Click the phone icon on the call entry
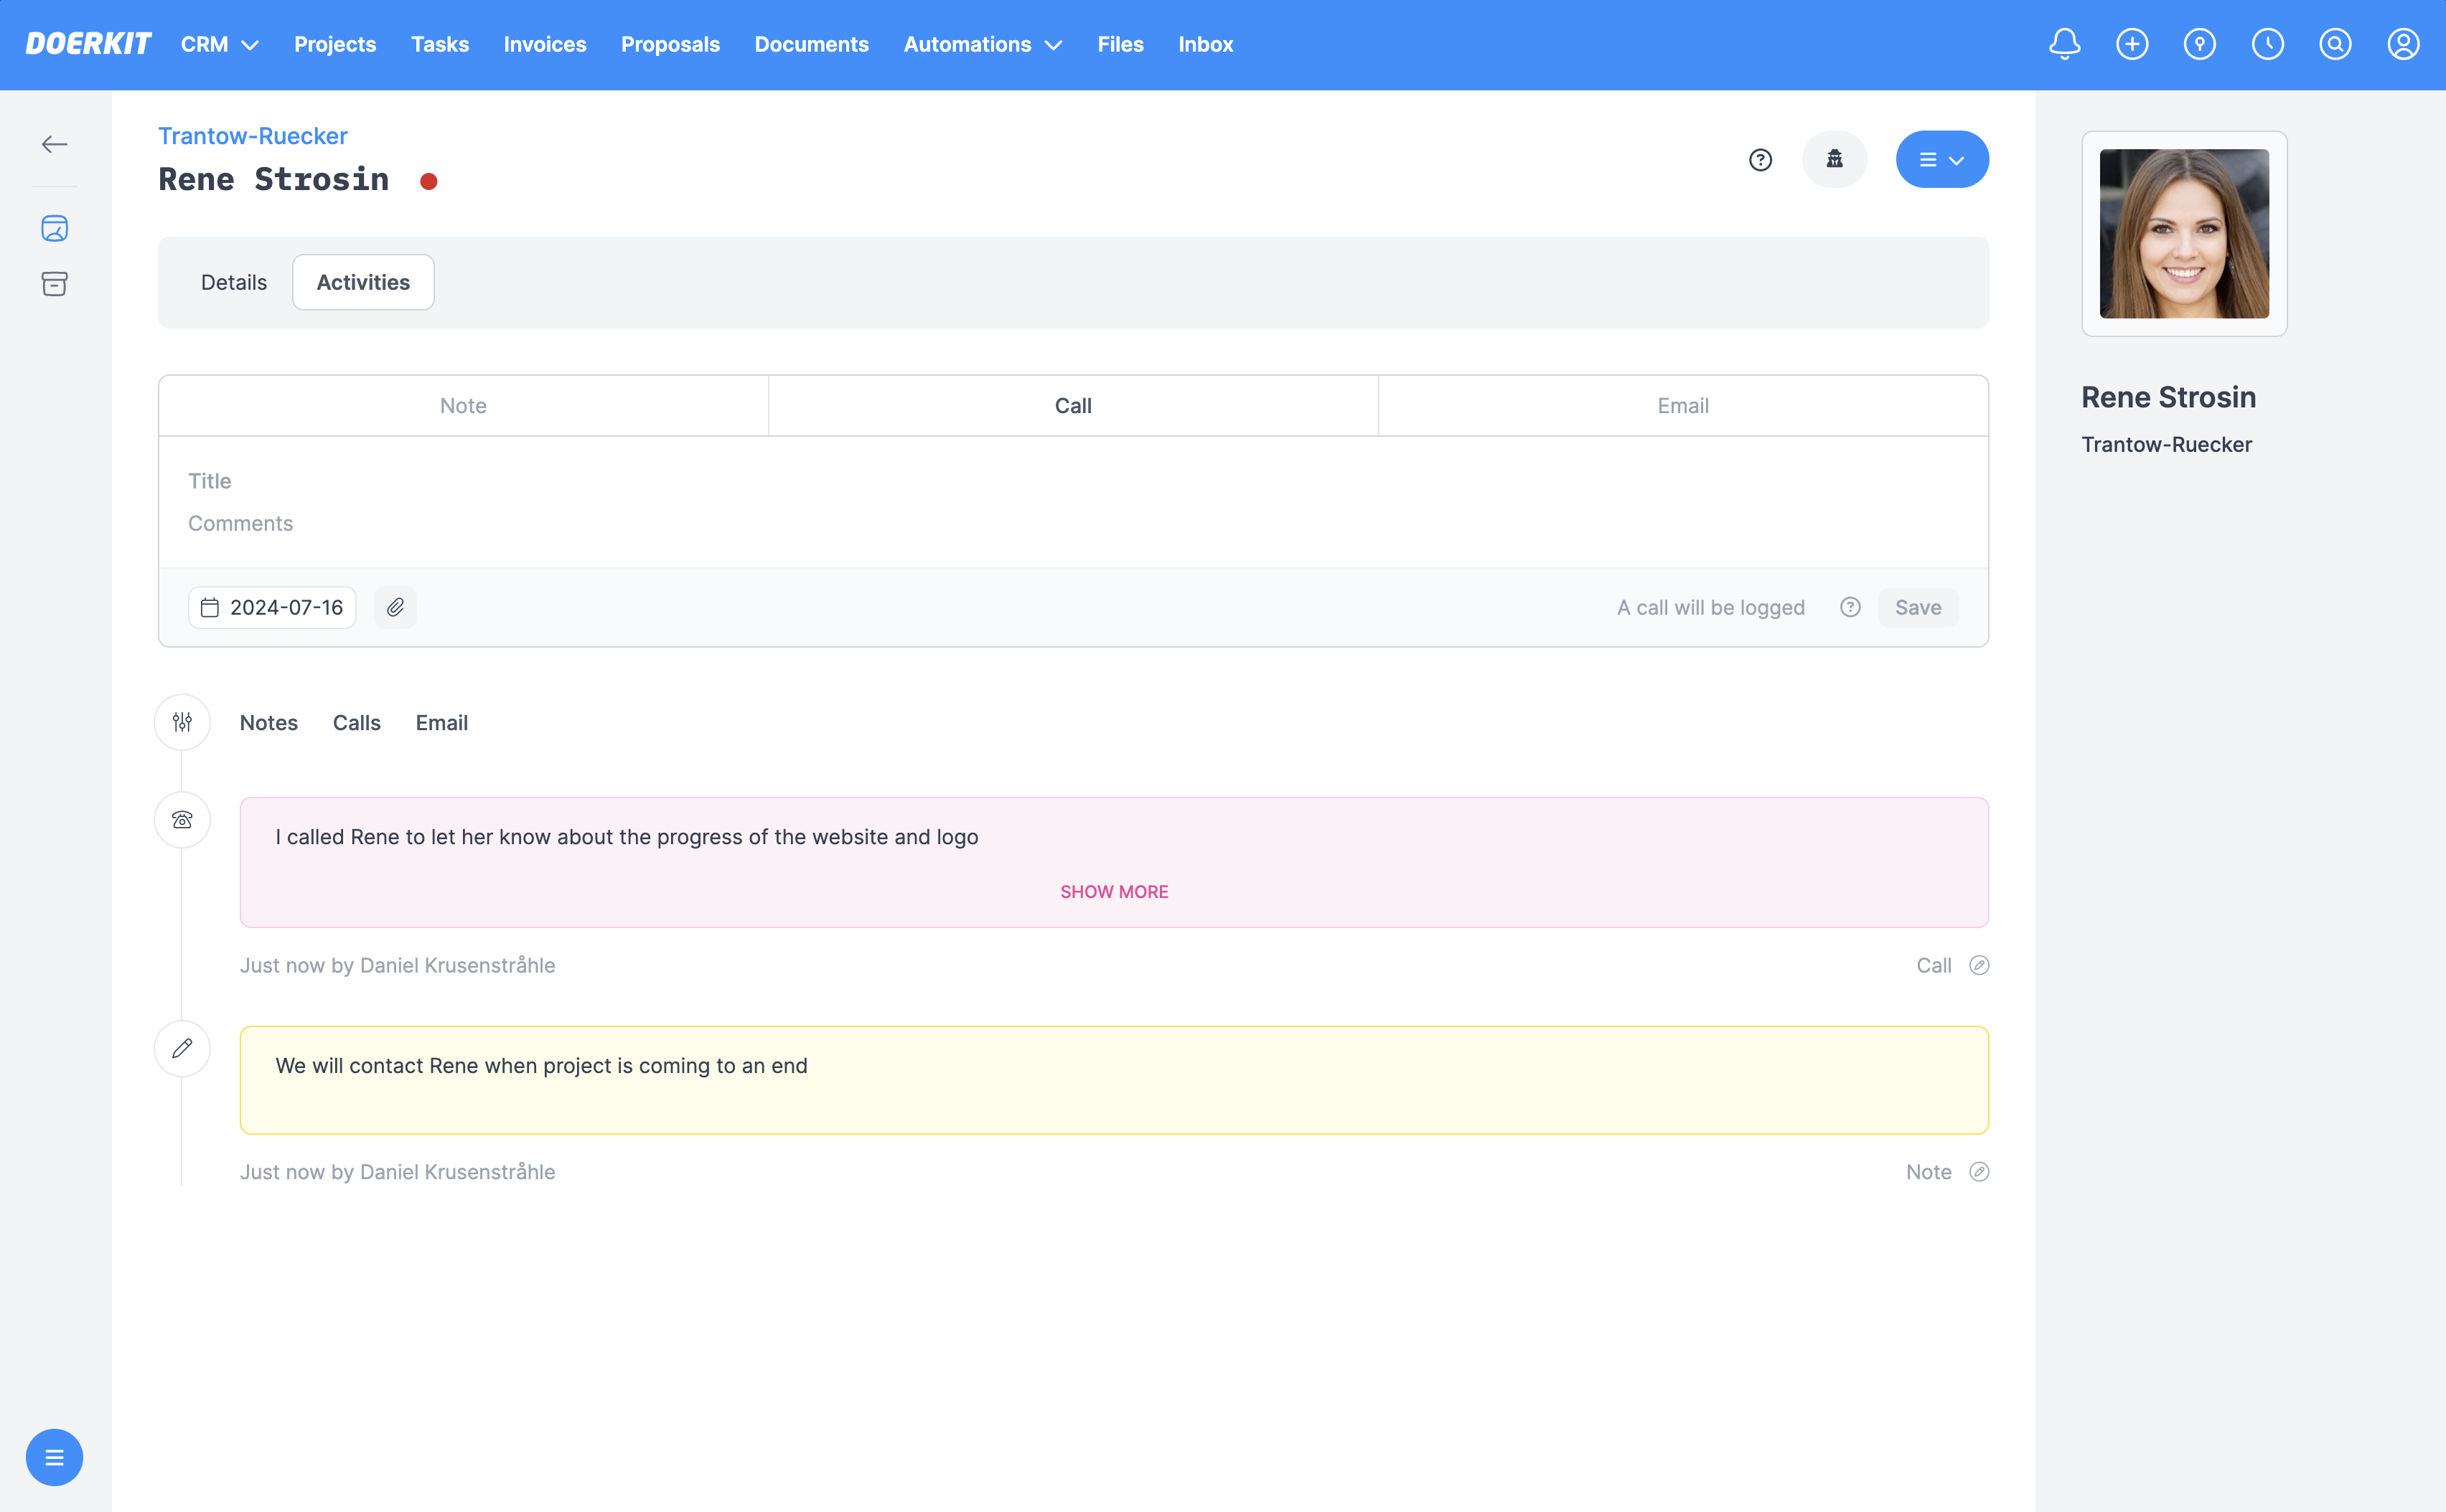 point(182,819)
